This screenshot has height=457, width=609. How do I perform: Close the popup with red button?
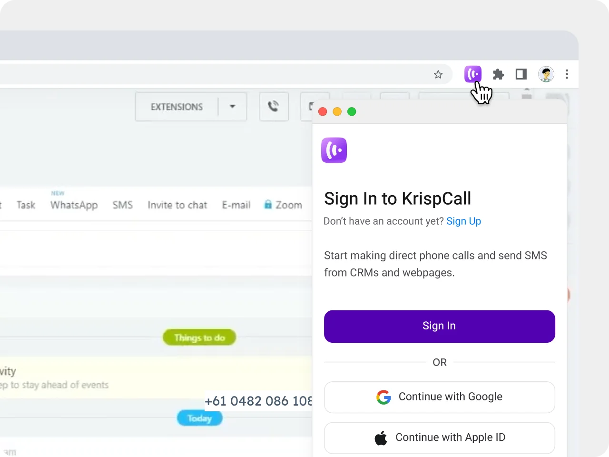coord(323,111)
